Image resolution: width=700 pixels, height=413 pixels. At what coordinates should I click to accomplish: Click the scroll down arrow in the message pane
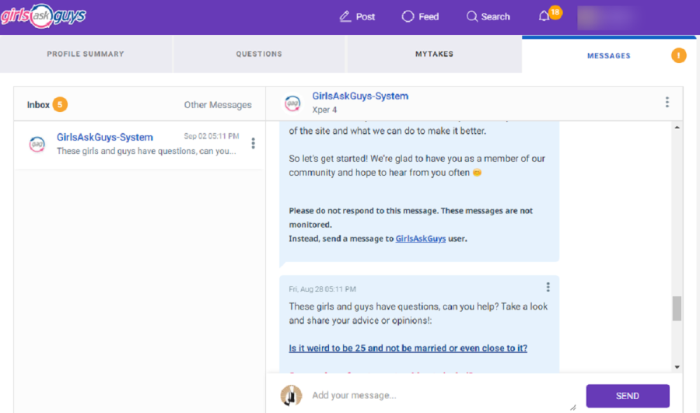(677, 367)
